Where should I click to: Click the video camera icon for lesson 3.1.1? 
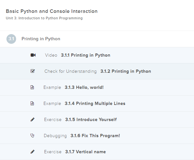point(33,55)
